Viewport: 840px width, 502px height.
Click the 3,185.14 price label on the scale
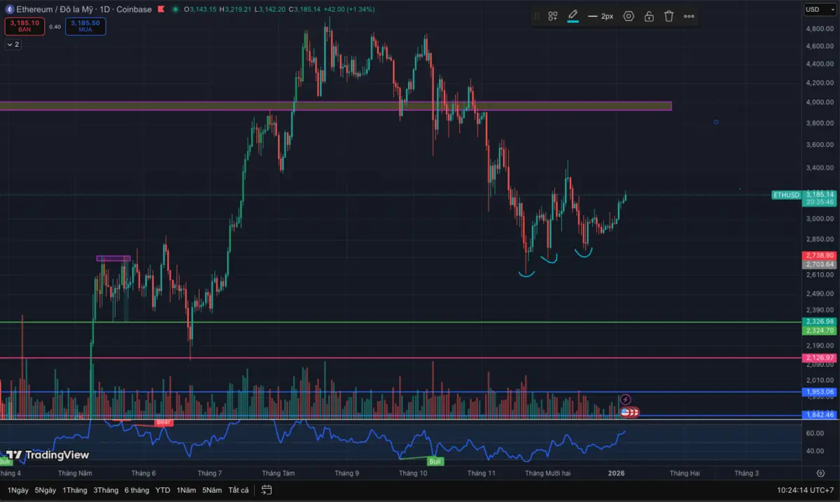pos(819,195)
